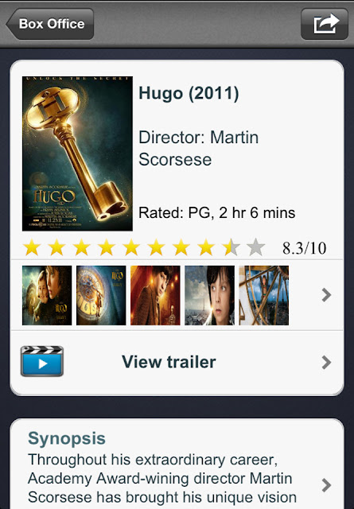The height and width of the screenshot is (509, 354).
Task: Expand the photo gallery chevron arrow
Action: pos(326,295)
